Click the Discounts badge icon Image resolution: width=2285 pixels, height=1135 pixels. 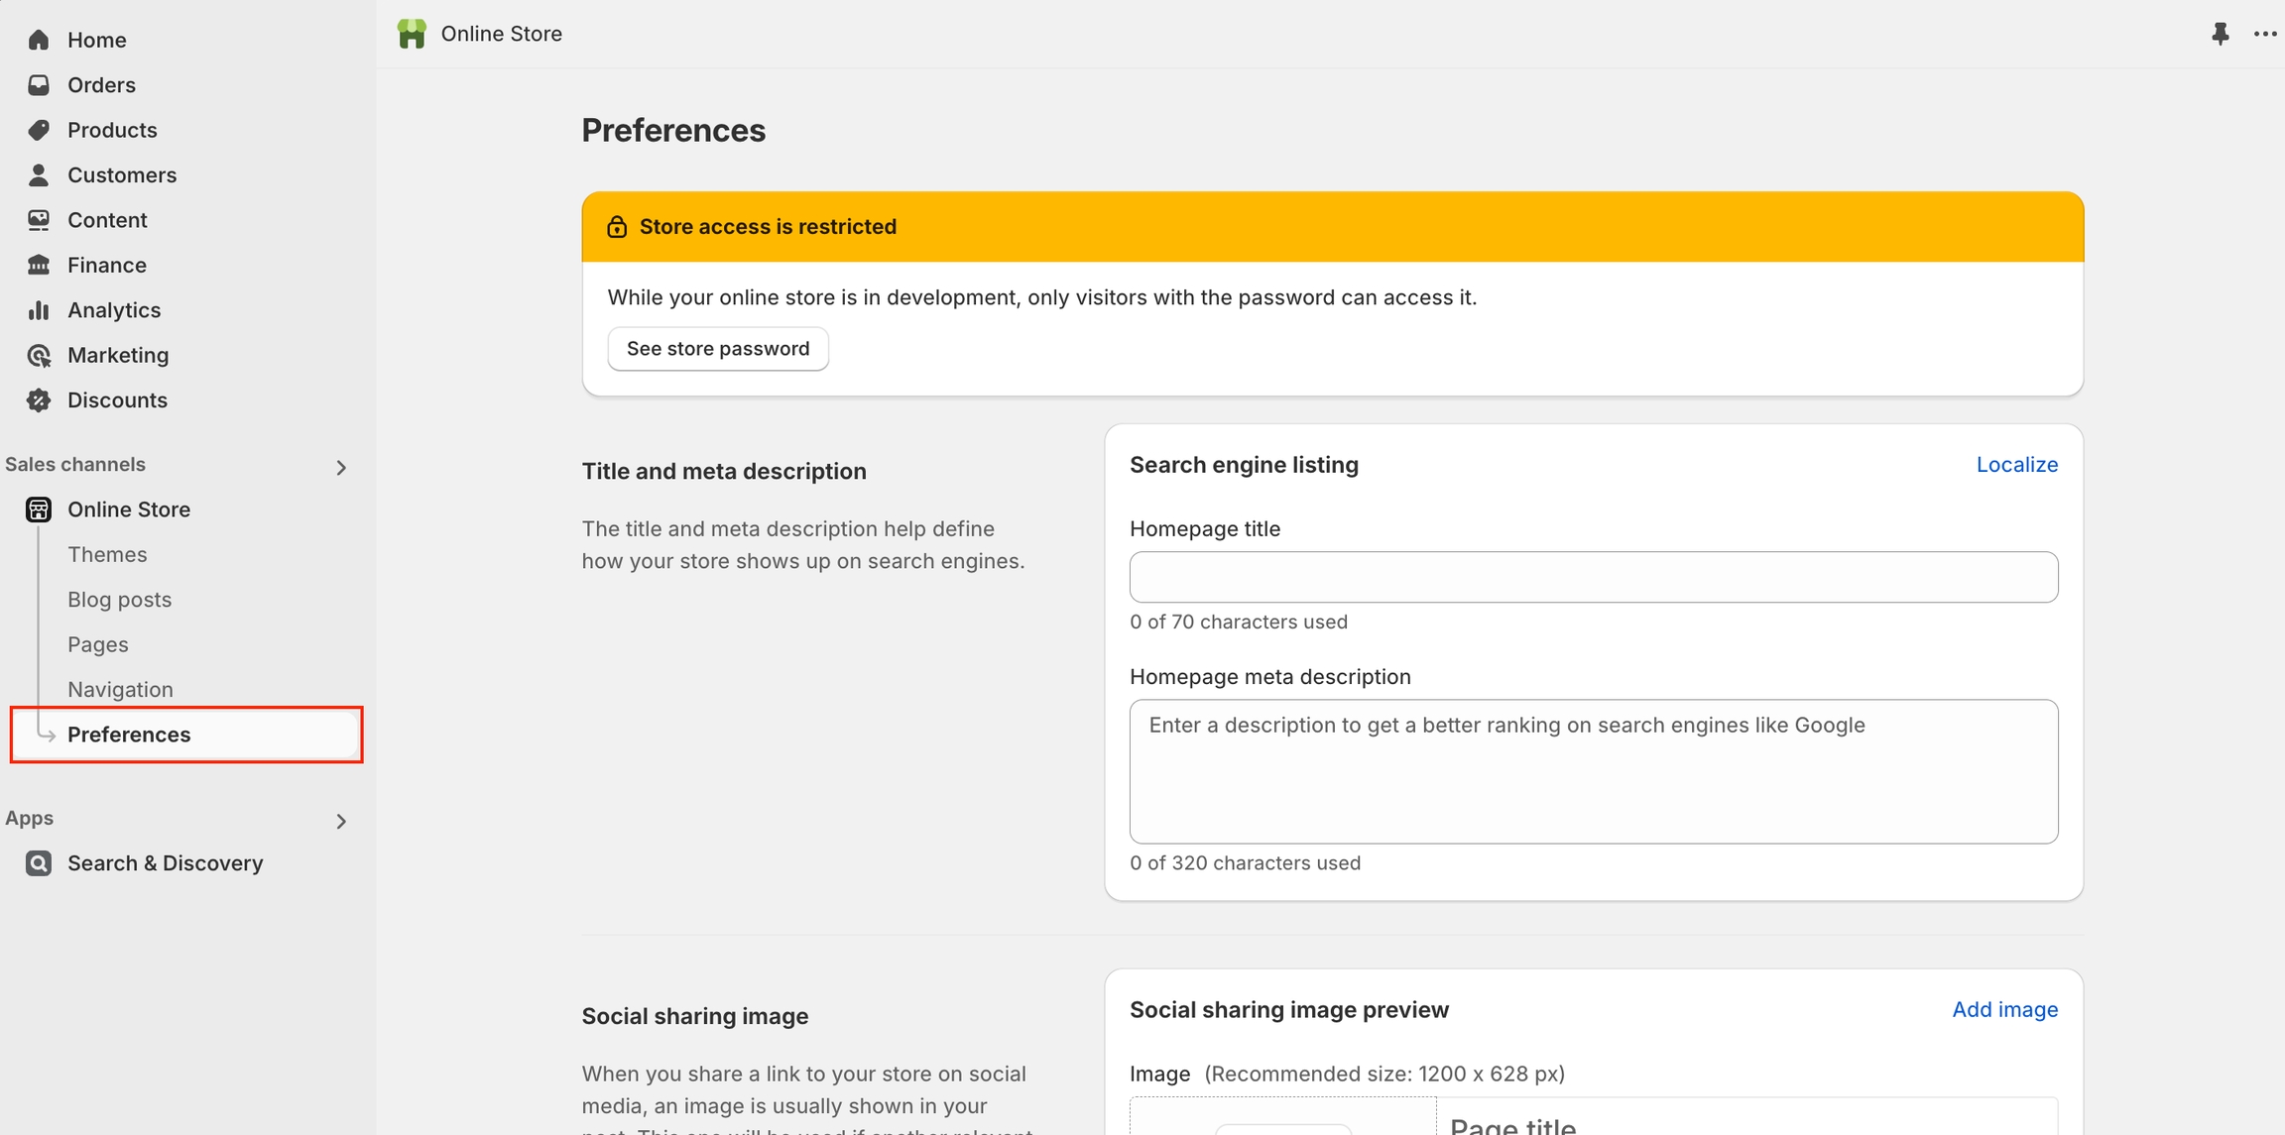39,400
